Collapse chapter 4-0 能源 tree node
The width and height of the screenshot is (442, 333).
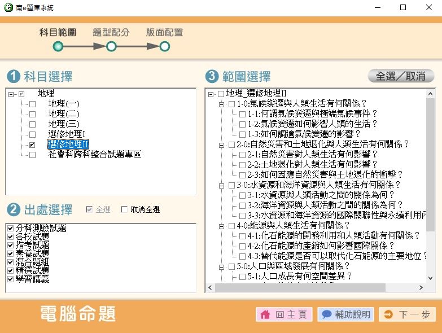click(221, 225)
